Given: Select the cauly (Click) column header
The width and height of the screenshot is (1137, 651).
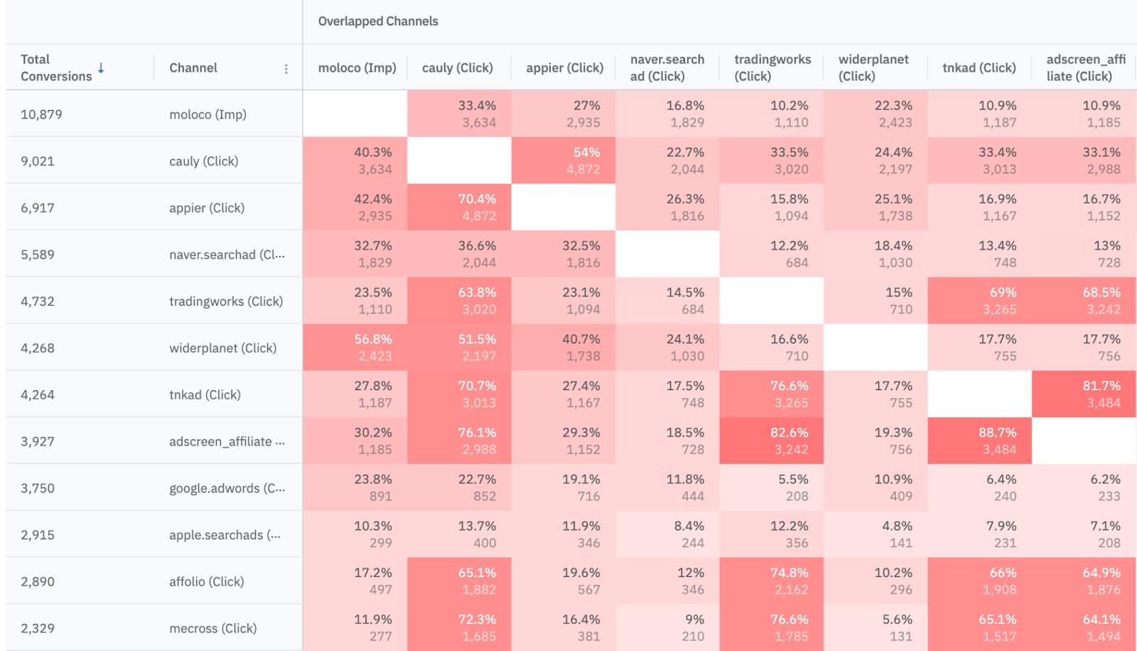Looking at the screenshot, I should (457, 68).
